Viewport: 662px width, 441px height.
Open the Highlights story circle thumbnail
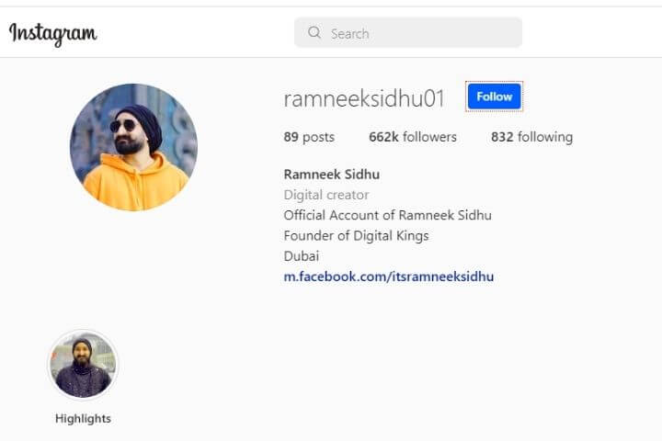[83, 365]
